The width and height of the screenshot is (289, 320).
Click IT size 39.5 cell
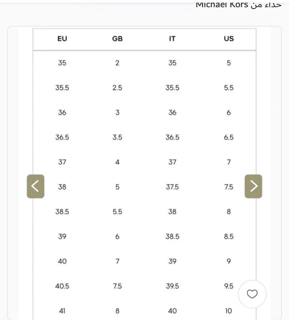point(172,286)
